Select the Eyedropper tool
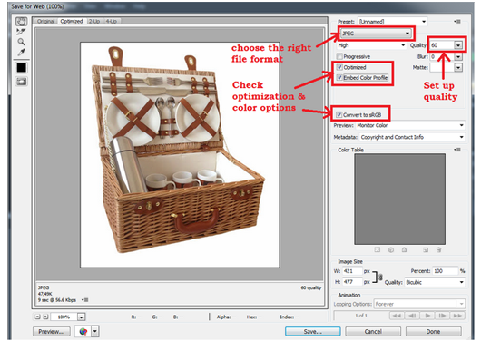 pos(21,52)
